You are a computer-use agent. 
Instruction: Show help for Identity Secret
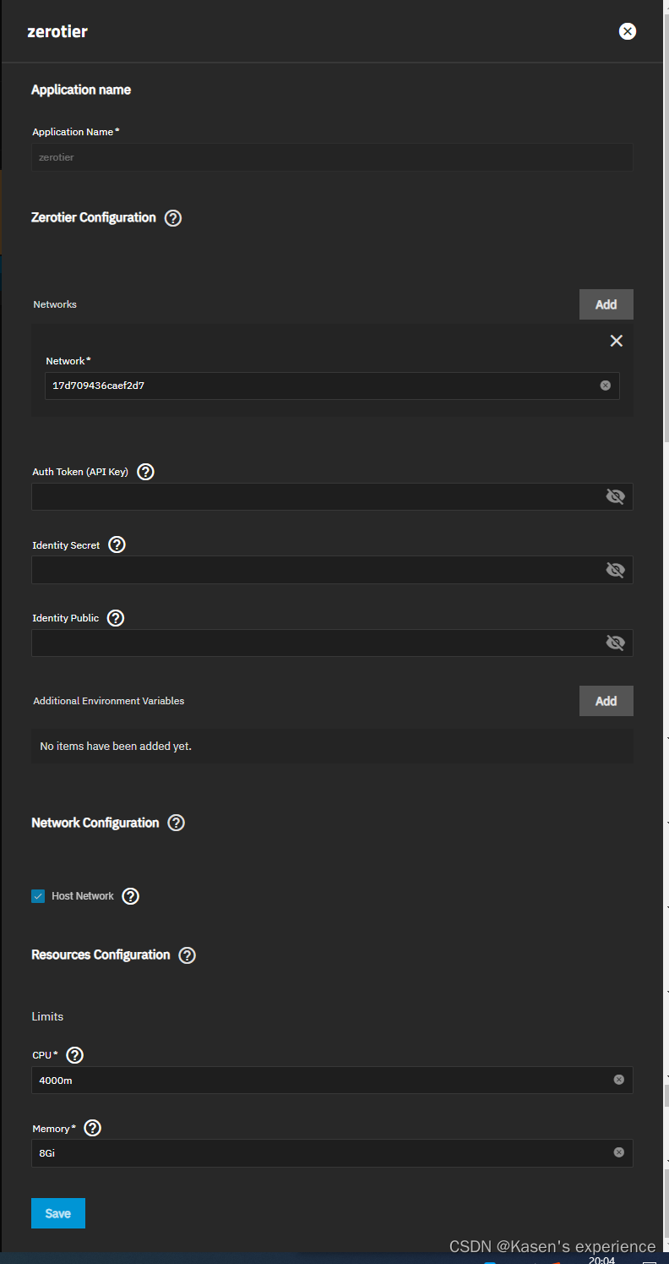pos(117,545)
